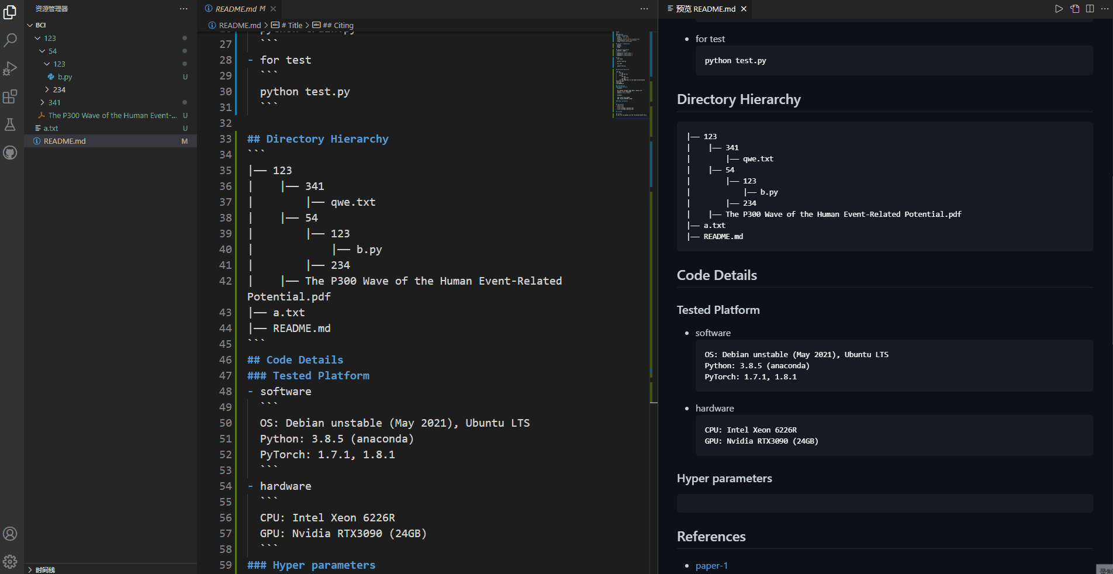Open the paper-1 link in preview
This screenshot has height=574, width=1113.
[711, 565]
